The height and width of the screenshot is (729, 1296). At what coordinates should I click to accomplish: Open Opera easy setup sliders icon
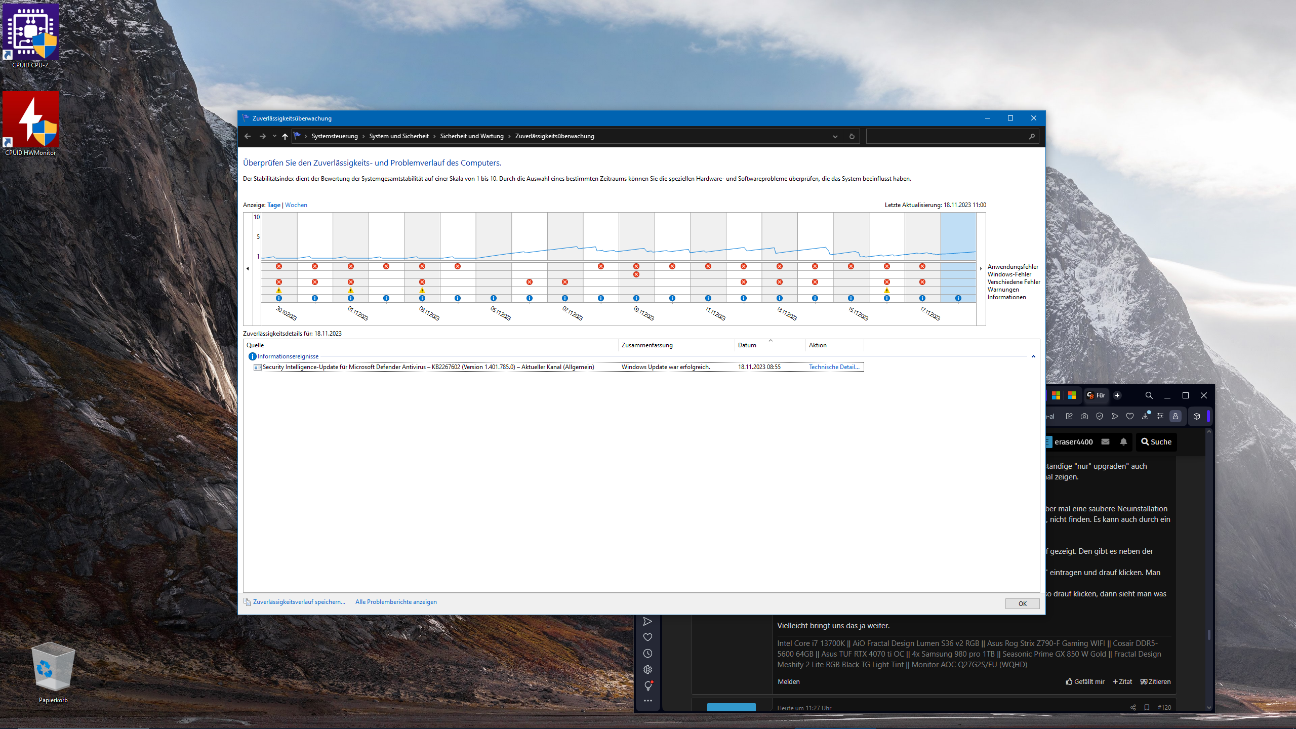tap(1160, 416)
